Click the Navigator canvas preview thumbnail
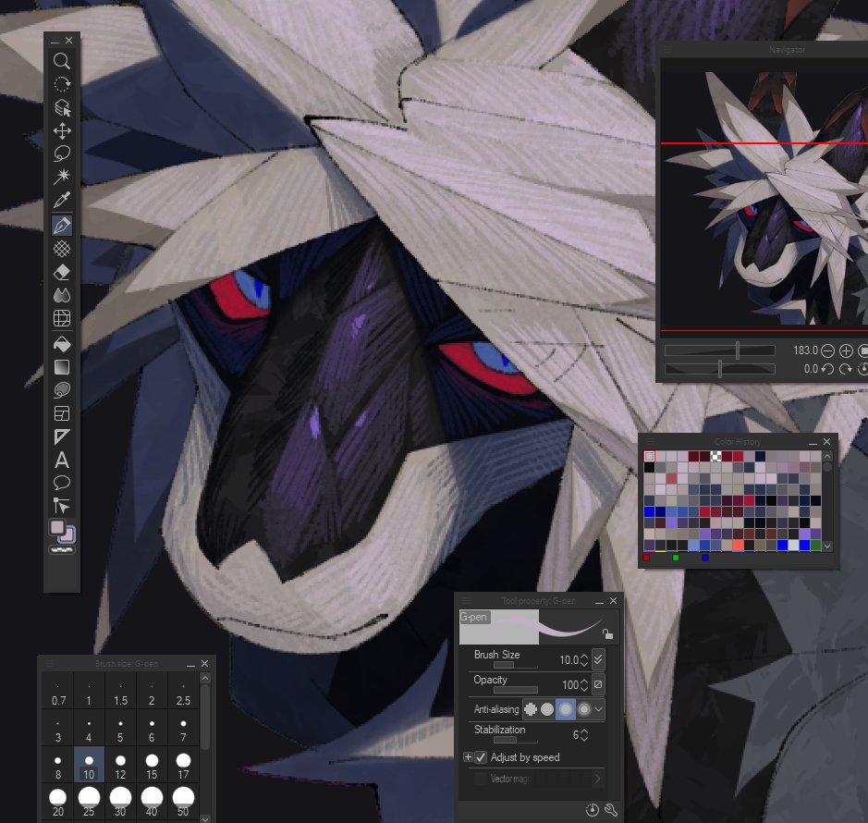The width and height of the screenshot is (868, 823). 764,196
